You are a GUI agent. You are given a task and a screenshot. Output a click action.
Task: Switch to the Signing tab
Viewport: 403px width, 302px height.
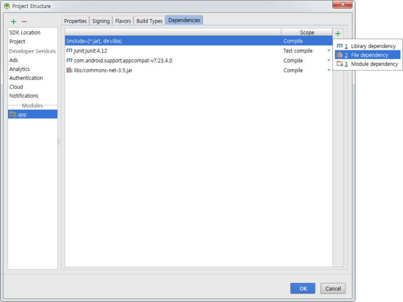(x=101, y=21)
